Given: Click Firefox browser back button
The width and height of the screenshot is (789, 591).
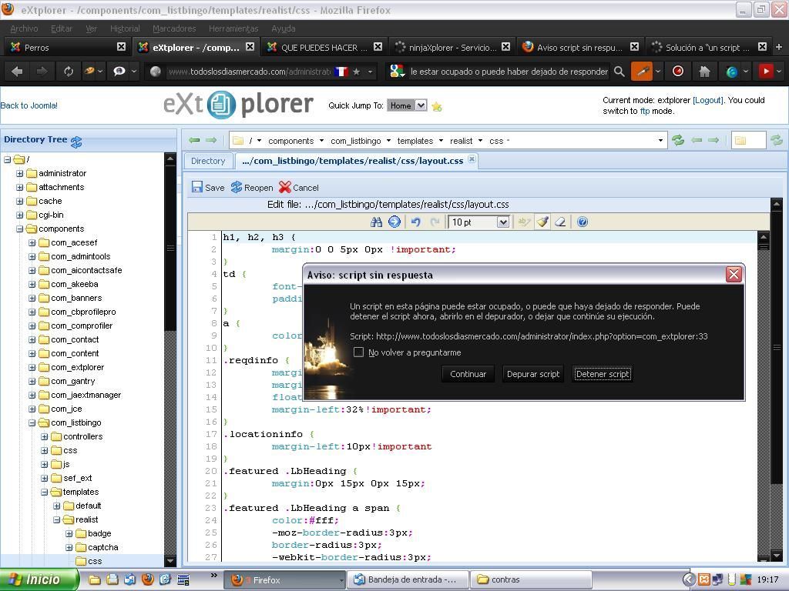Looking at the screenshot, I should (x=17, y=72).
